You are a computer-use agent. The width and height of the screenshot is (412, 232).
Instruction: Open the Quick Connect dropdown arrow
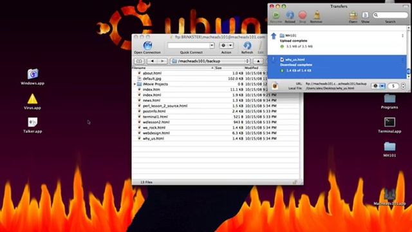[212, 46]
